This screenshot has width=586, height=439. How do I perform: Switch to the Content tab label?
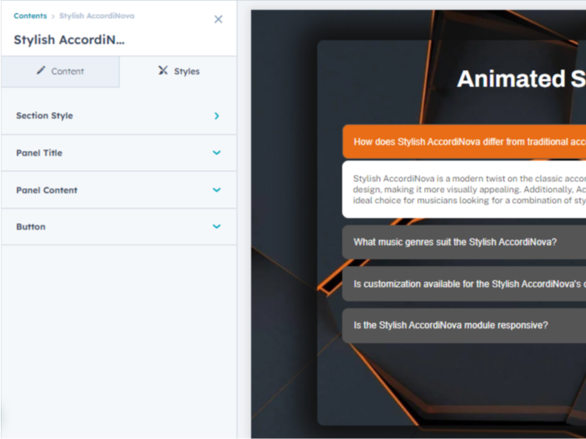[x=68, y=71]
